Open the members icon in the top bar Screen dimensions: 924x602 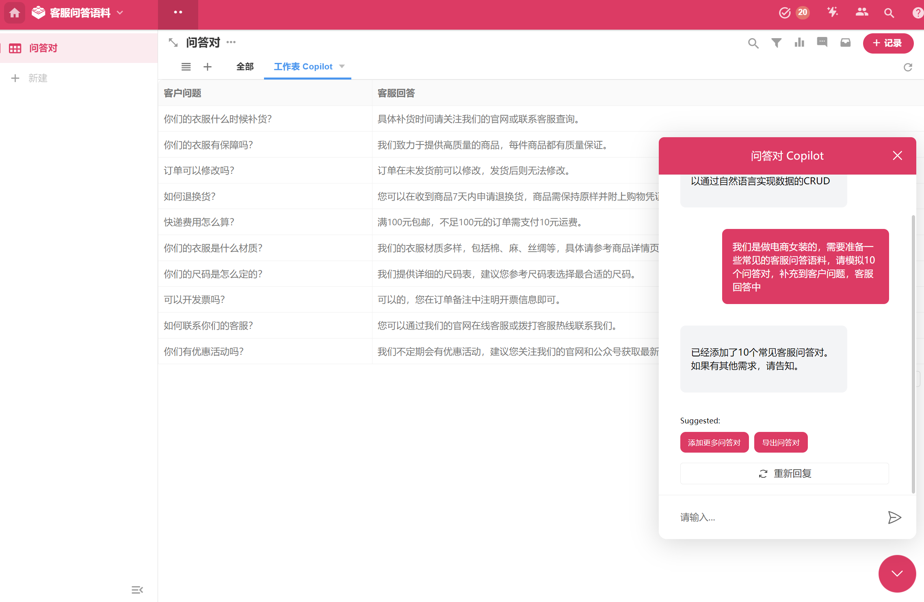point(861,13)
